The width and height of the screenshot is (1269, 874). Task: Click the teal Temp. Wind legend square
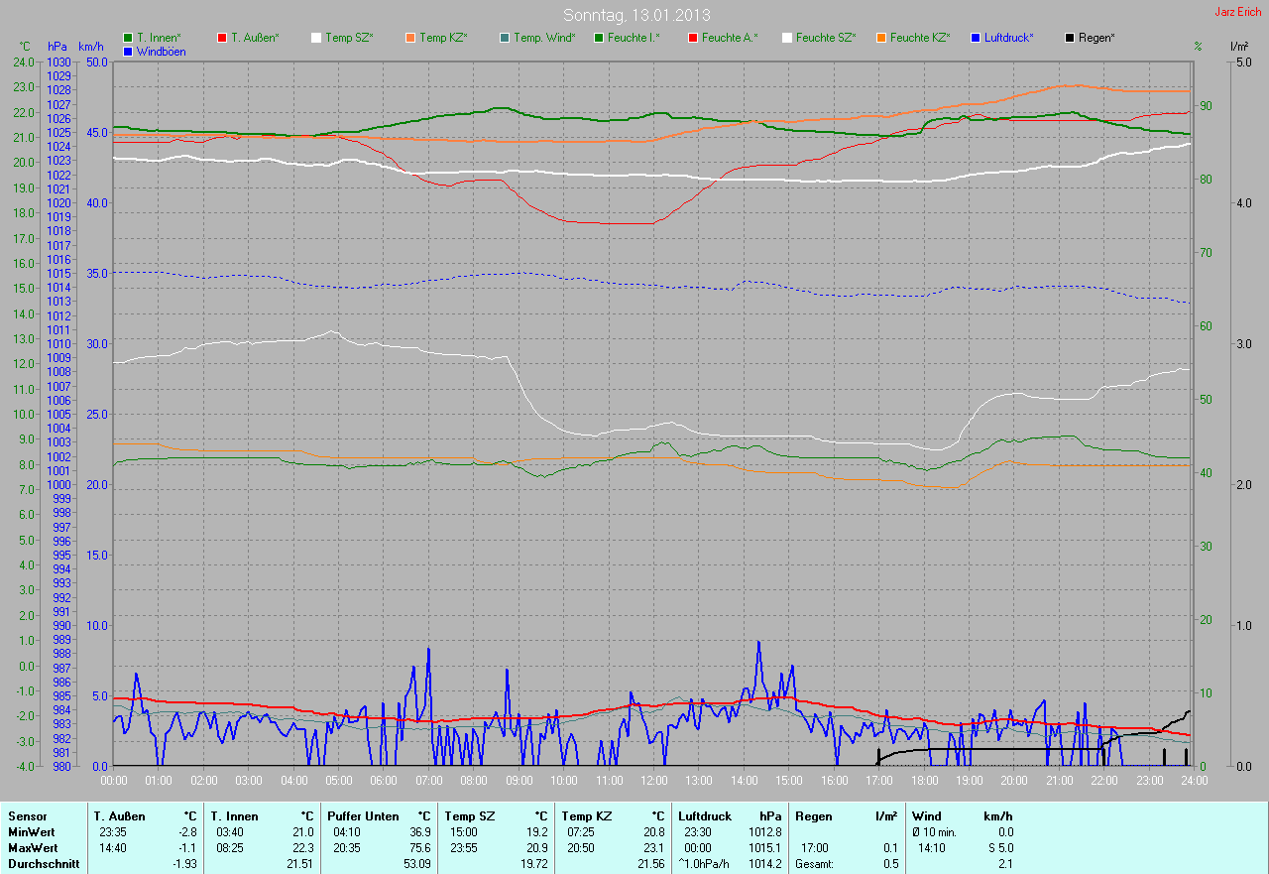tap(505, 38)
